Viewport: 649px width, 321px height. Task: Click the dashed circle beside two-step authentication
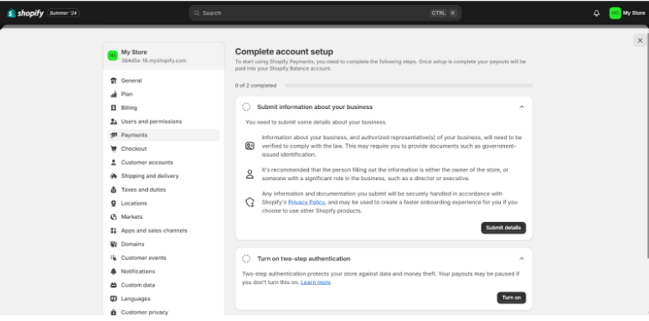(x=246, y=259)
